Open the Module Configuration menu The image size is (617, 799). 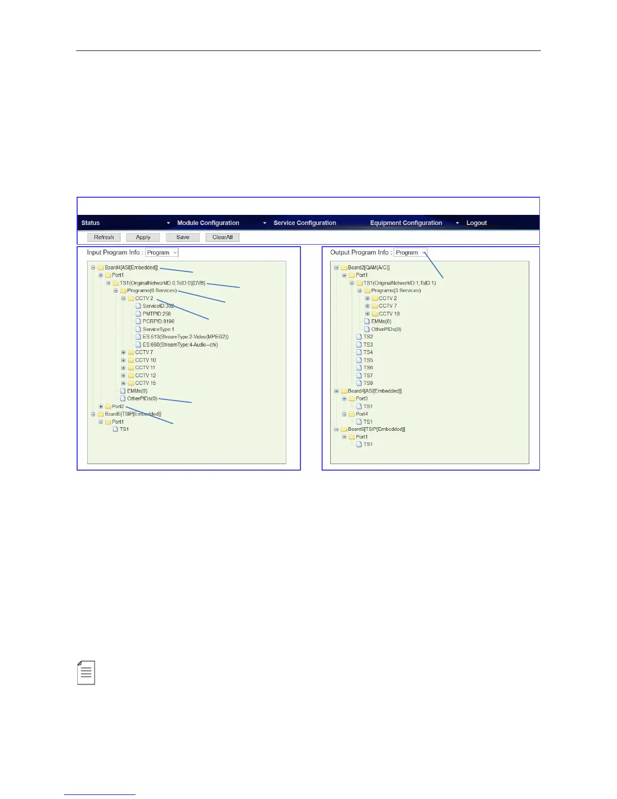point(208,223)
